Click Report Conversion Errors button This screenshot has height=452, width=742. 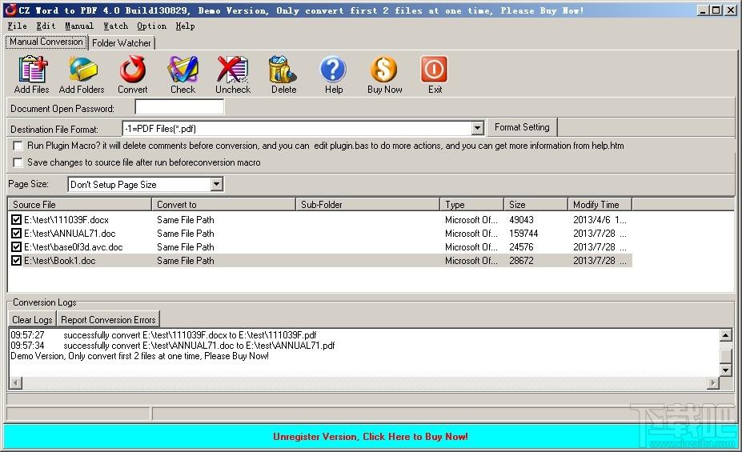[108, 320]
